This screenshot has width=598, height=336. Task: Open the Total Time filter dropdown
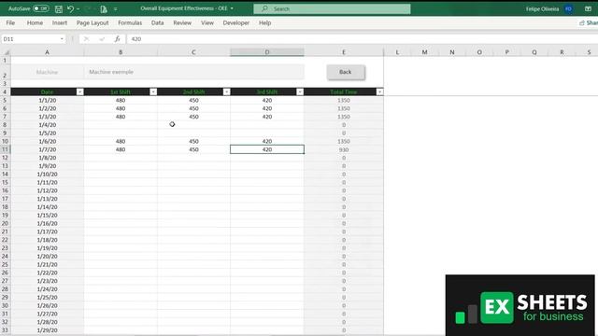(379, 91)
